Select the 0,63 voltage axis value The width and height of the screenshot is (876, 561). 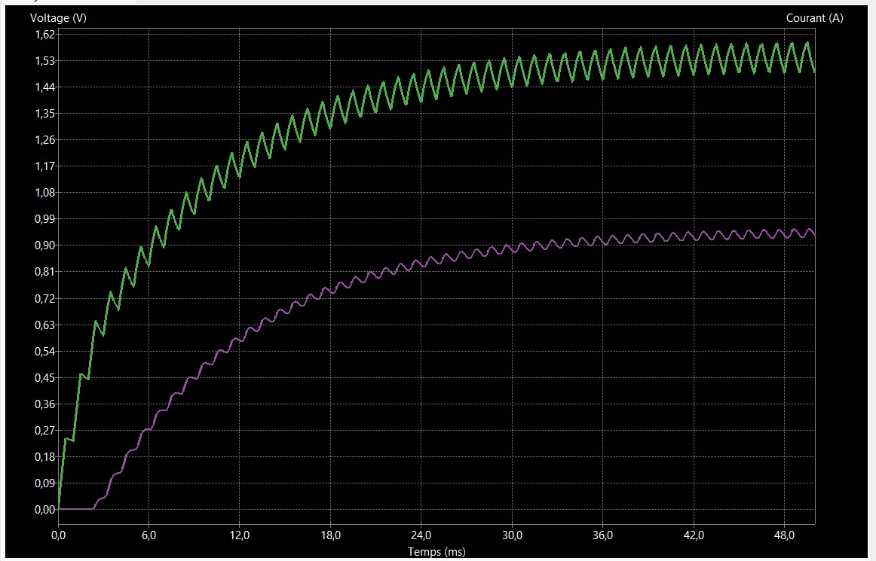44,325
